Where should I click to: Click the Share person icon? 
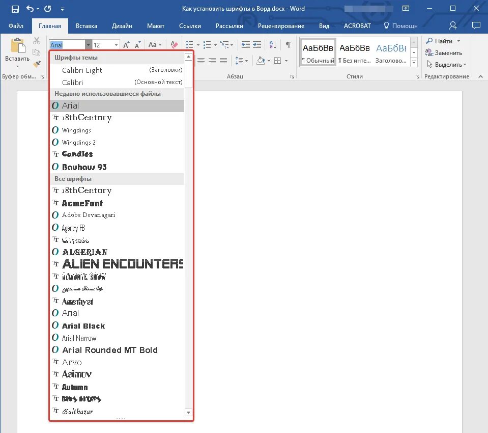click(453, 25)
